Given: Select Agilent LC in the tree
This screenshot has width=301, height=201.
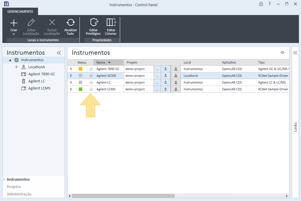Looking at the screenshot, I should pyautogui.click(x=37, y=81).
